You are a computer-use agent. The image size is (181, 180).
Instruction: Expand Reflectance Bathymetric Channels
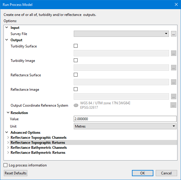coord(8,148)
